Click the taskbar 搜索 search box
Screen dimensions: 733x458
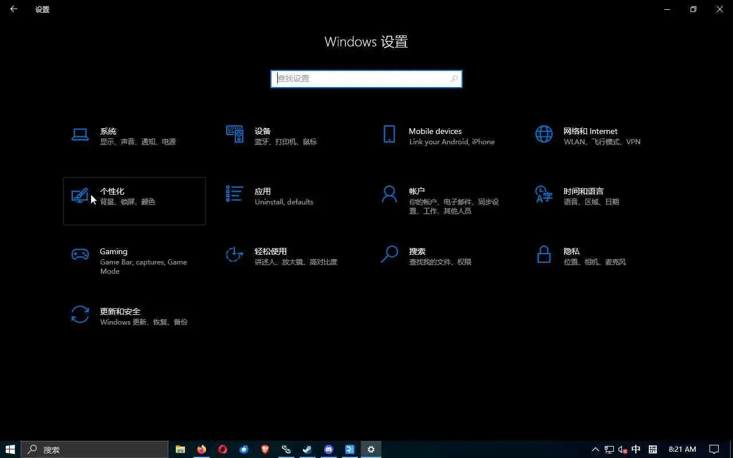pos(94,449)
